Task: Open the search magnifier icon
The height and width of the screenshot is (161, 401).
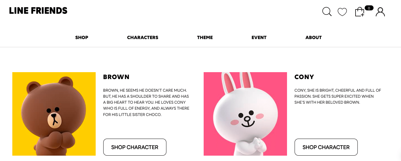Action: pyautogui.click(x=327, y=12)
